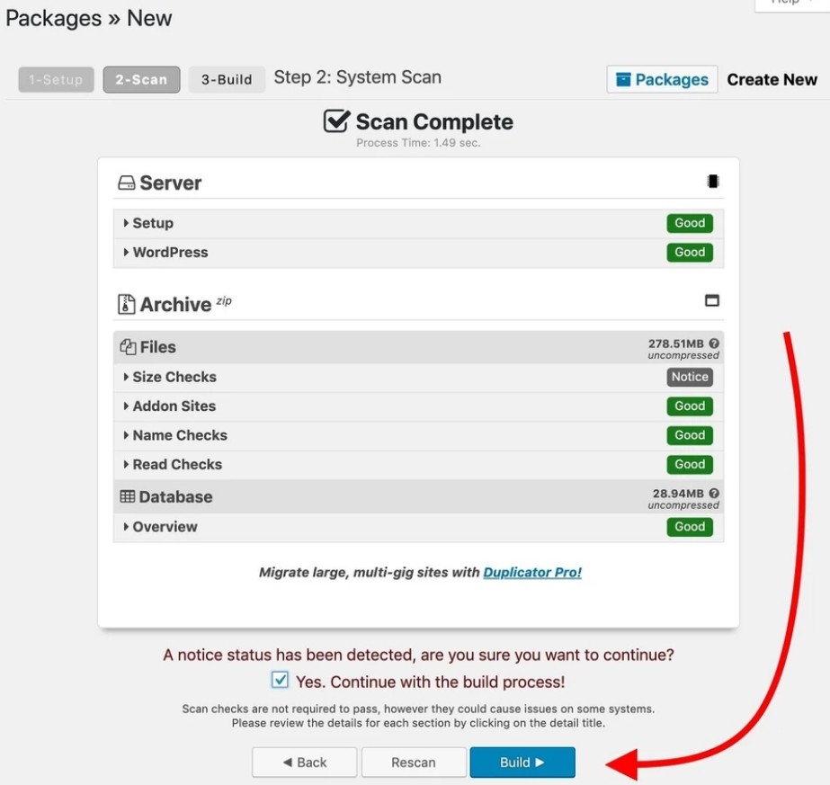This screenshot has width=830, height=785.
Task: Click the 'Scan checks are not required to pass' note
Action: 418,716
